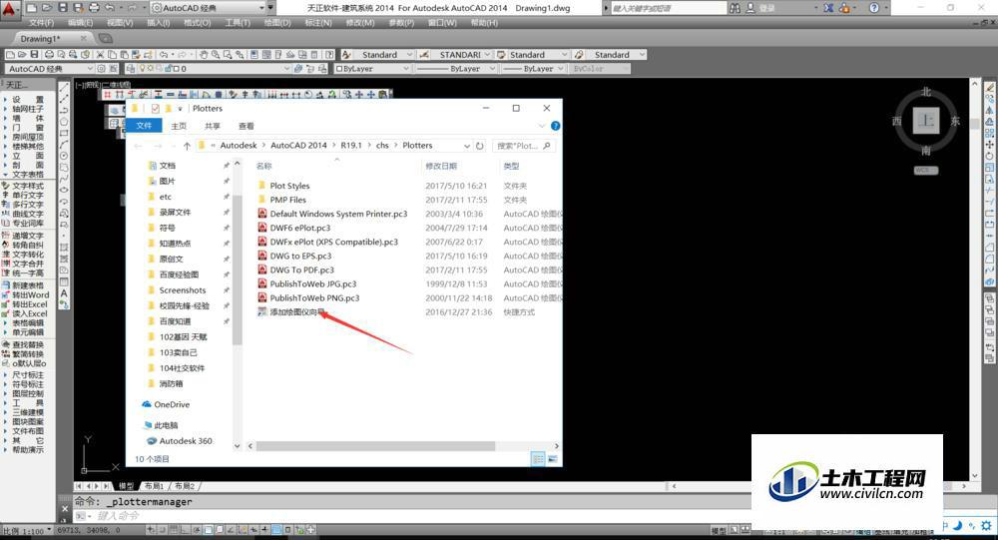
Task: Click Undo arrow in the quick access toolbar
Action: pos(110,8)
